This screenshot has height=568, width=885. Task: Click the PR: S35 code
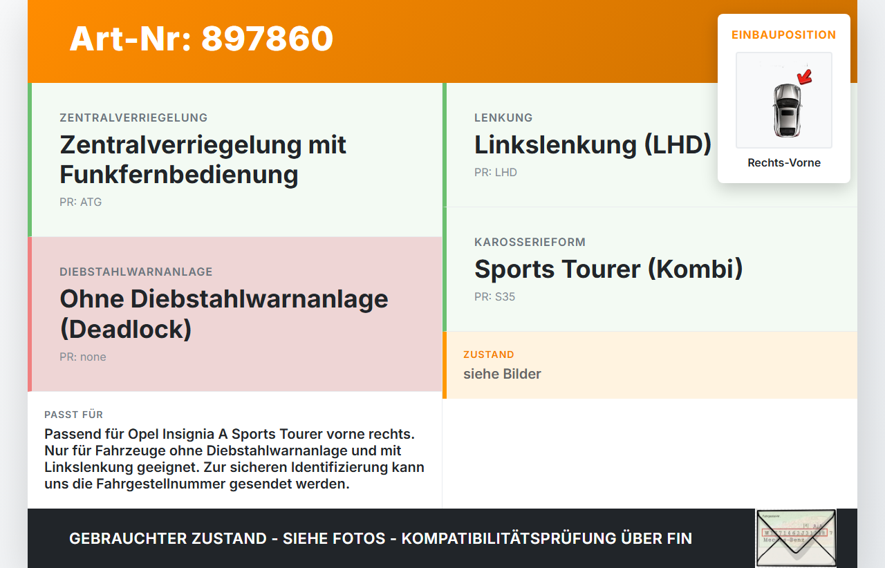(x=494, y=297)
